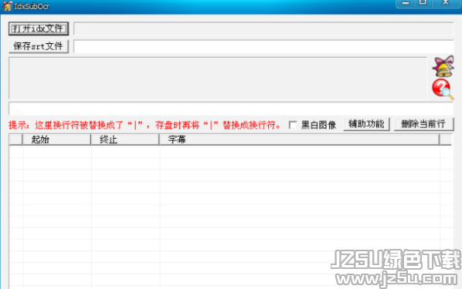Click the subtitle text edit field

(231, 109)
